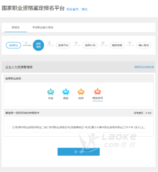
Task: Select the 高级 blue star icon
Action: pyautogui.click(x=66, y=92)
